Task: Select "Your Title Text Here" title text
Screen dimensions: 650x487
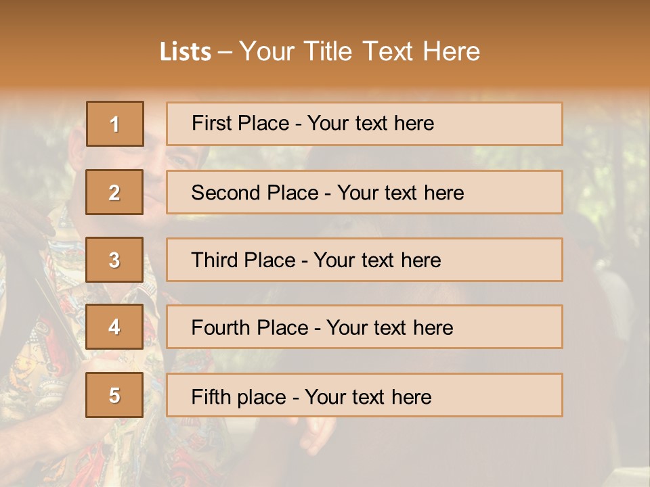Action: pos(360,52)
